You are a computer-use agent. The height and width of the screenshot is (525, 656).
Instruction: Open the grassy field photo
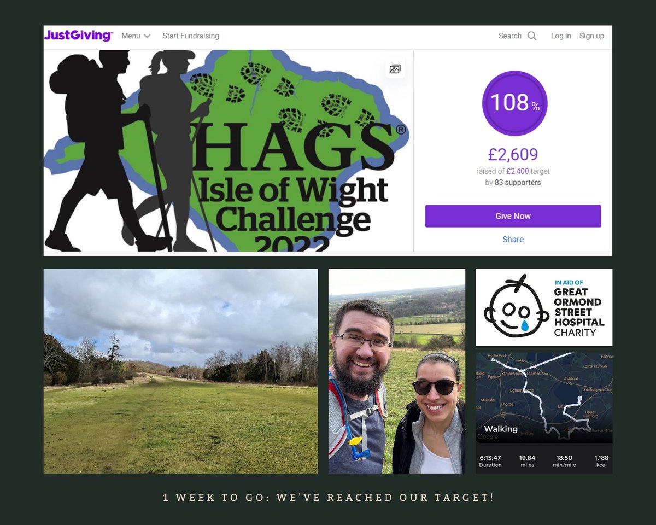[180, 371]
